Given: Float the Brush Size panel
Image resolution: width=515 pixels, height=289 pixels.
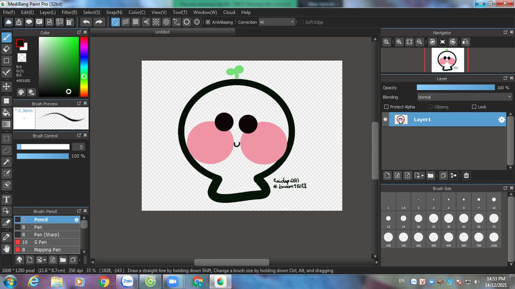Looking at the screenshot, I should [505, 188].
